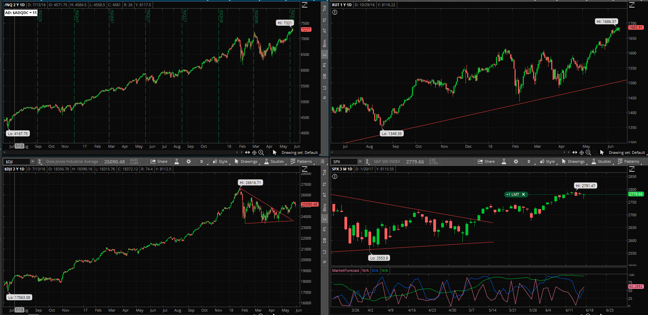
Task: Click the axis scale icon atop RUT price axis
Action: click(x=632, y=5)
